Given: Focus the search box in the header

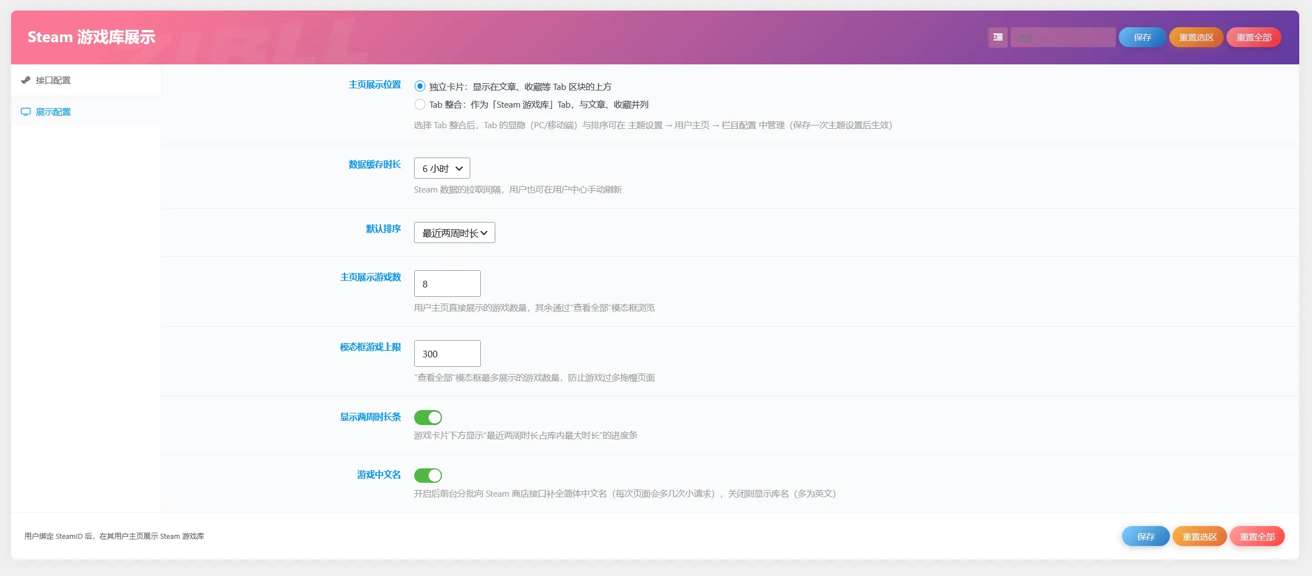Looking at the screenshot, I should [1063, 37].
